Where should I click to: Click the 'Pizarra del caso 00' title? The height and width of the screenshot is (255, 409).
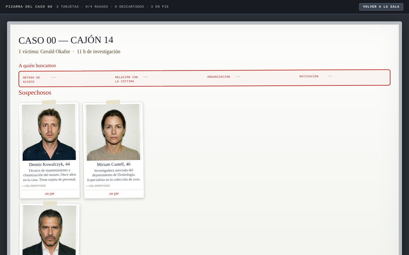click(x=29, y=7)
